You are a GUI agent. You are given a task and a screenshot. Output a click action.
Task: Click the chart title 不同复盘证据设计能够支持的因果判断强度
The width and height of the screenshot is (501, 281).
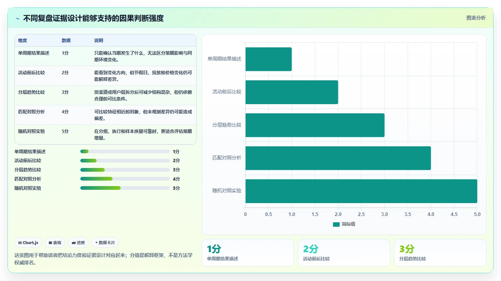tap(93, 18)
